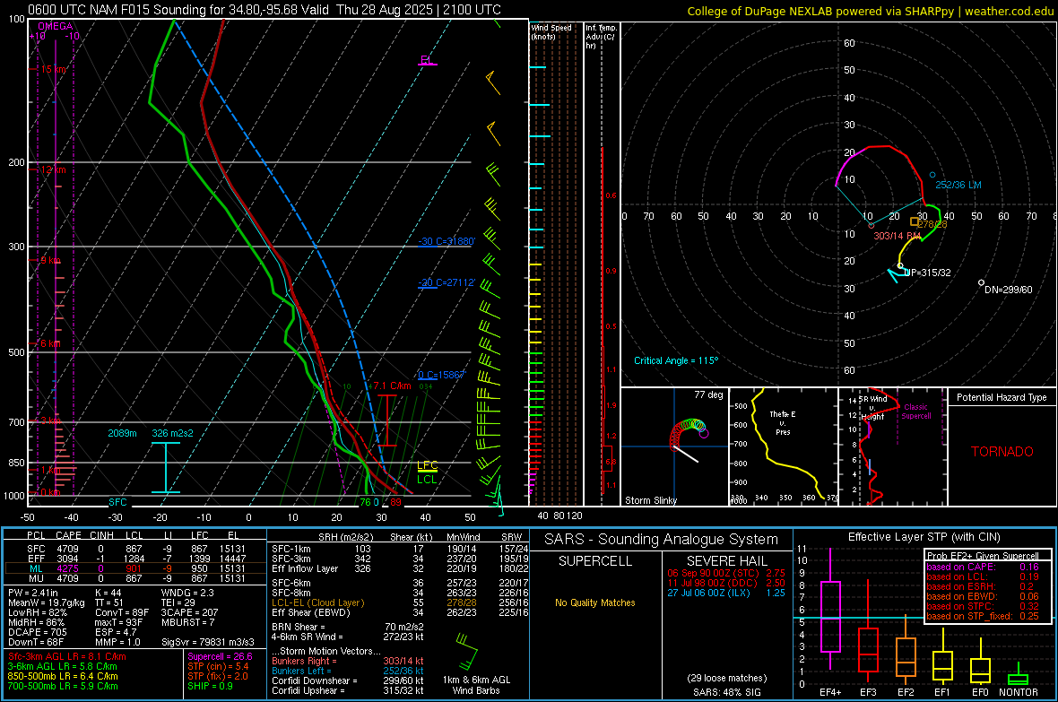This screenshot has height=702, width=1058.
Task: Select the SFC-3km row in SRH table
Action: [400, 559]
